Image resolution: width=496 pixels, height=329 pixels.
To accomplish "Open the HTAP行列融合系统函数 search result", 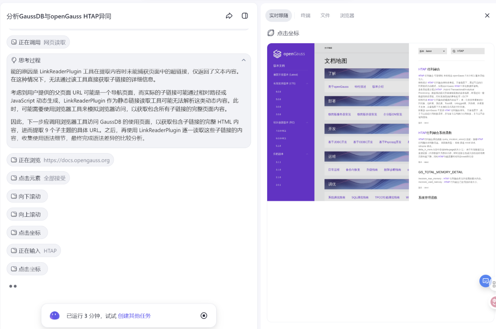I will 435,133.
